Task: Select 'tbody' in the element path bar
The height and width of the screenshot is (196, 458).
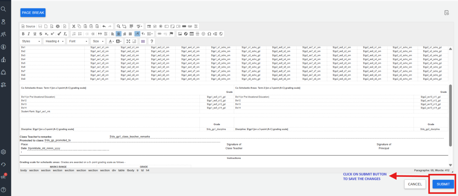Action: [131, 171]
